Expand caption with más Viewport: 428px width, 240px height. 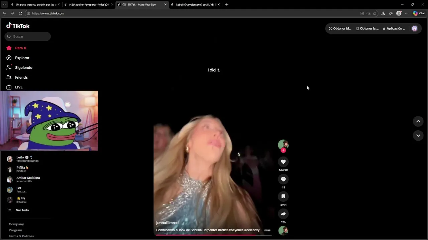[x=267, y=230]
